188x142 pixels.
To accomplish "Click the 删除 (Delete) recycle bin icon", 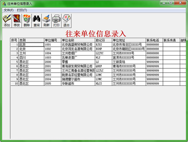I will tap(27, 21).
